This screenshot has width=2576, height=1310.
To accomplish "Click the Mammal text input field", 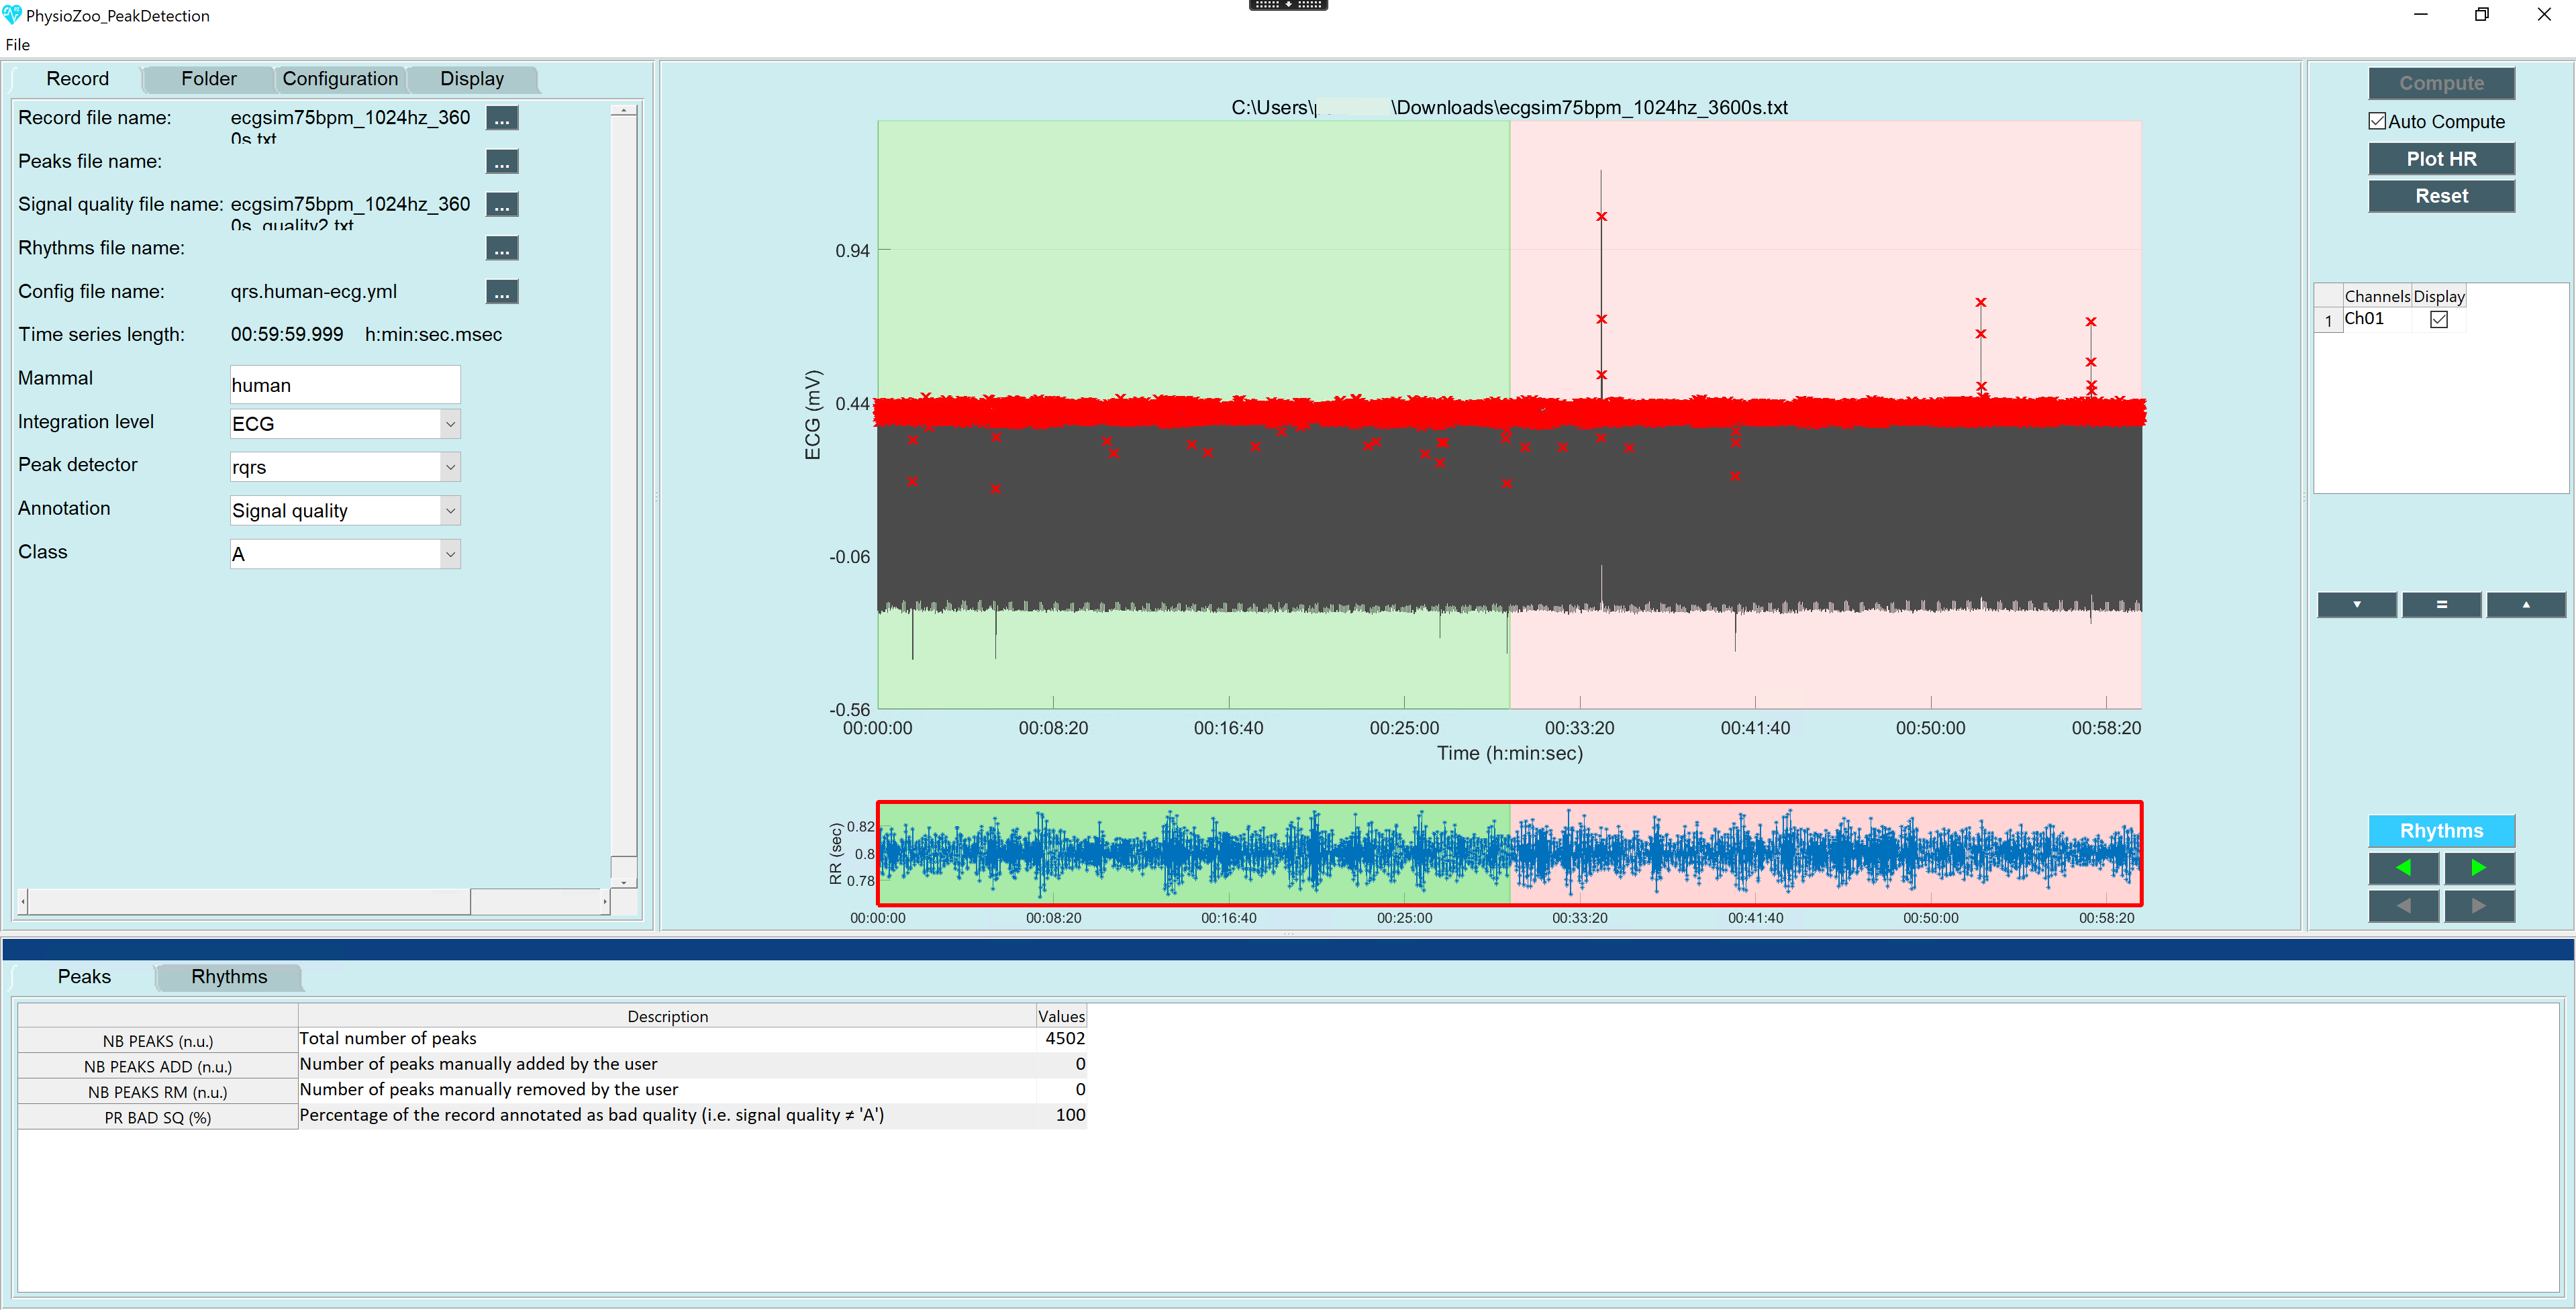I will pos(344,385).
